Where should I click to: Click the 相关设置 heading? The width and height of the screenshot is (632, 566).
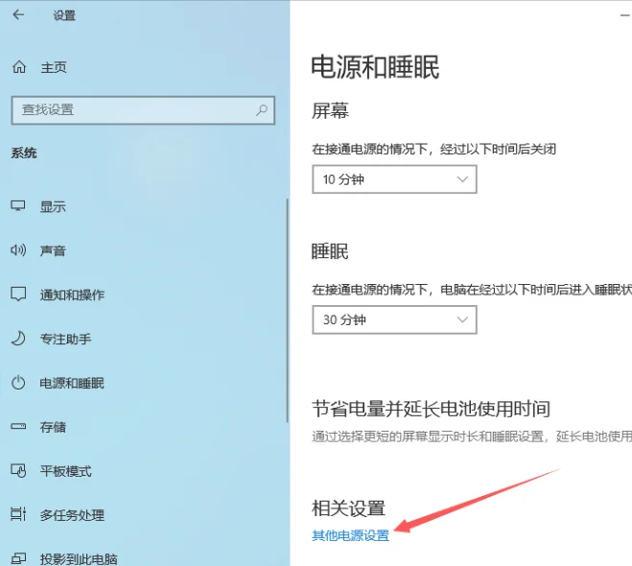click(x=349, y=507)
